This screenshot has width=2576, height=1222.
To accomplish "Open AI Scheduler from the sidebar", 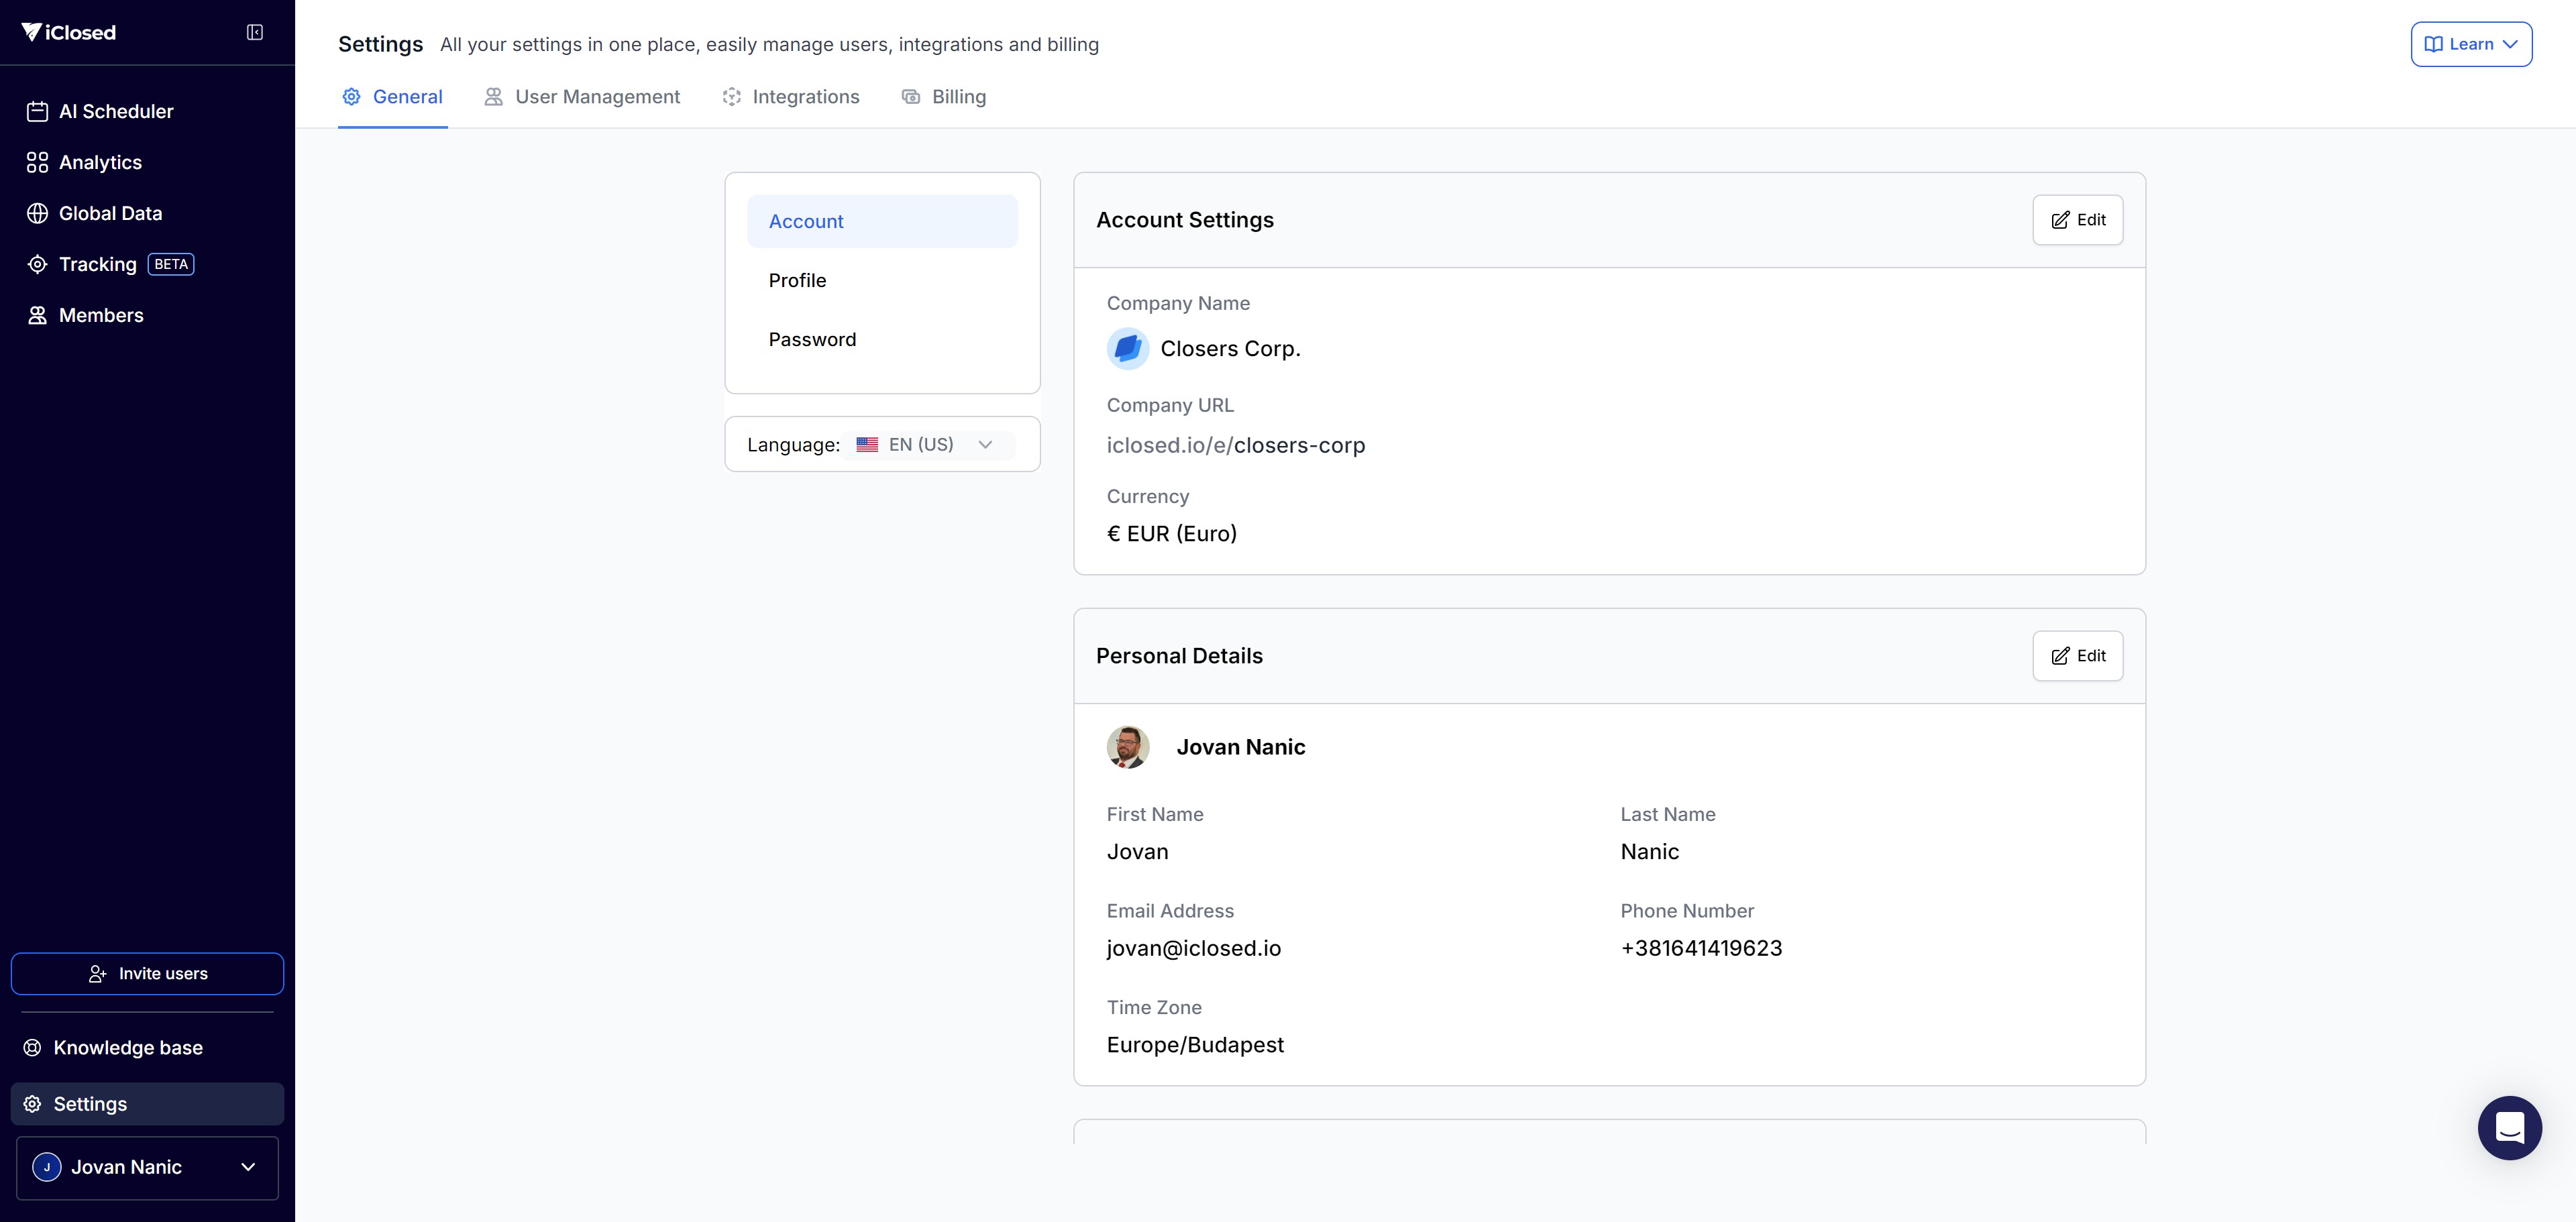I will (x=115, y=111).
